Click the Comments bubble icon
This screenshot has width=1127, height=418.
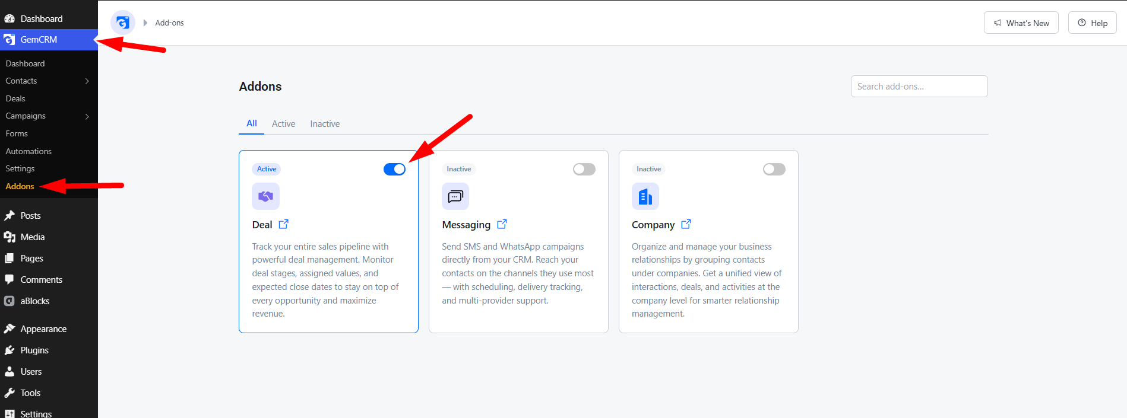point(10,280)
